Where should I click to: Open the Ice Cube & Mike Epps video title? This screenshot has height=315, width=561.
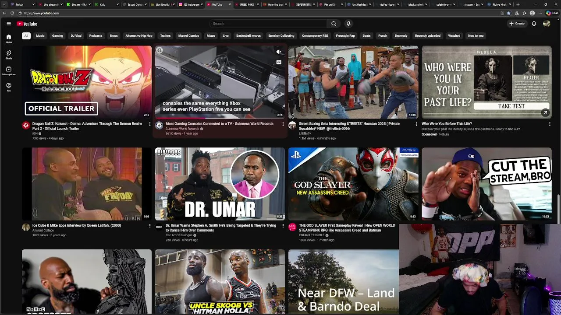[77, 225]
